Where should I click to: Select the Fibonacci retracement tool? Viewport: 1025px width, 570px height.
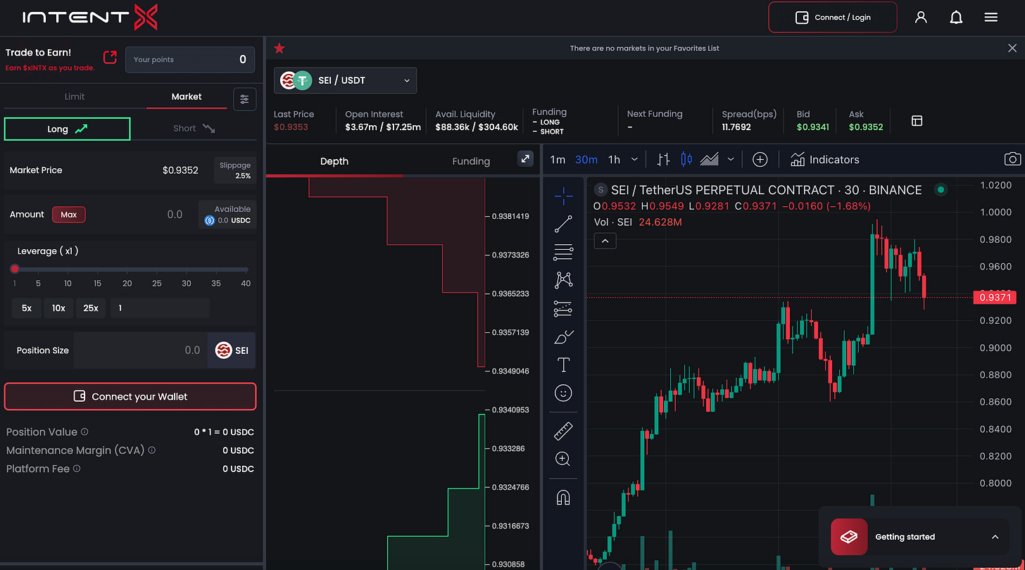point(563,252)
